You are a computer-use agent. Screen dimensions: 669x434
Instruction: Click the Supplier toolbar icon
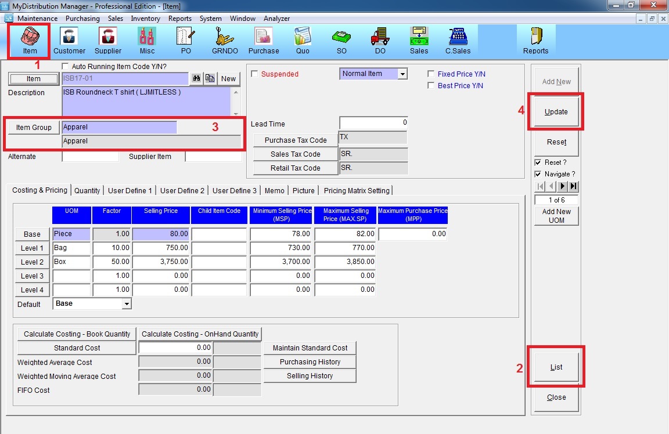point(108,41)
